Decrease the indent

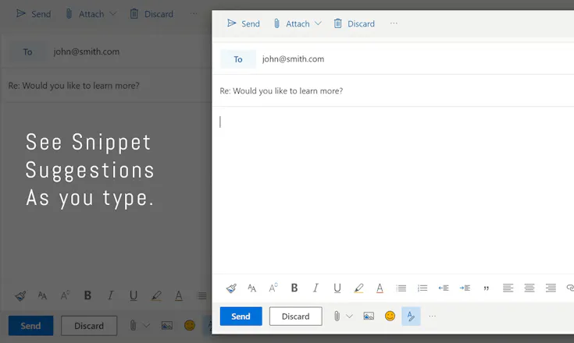tap(444, 288)
